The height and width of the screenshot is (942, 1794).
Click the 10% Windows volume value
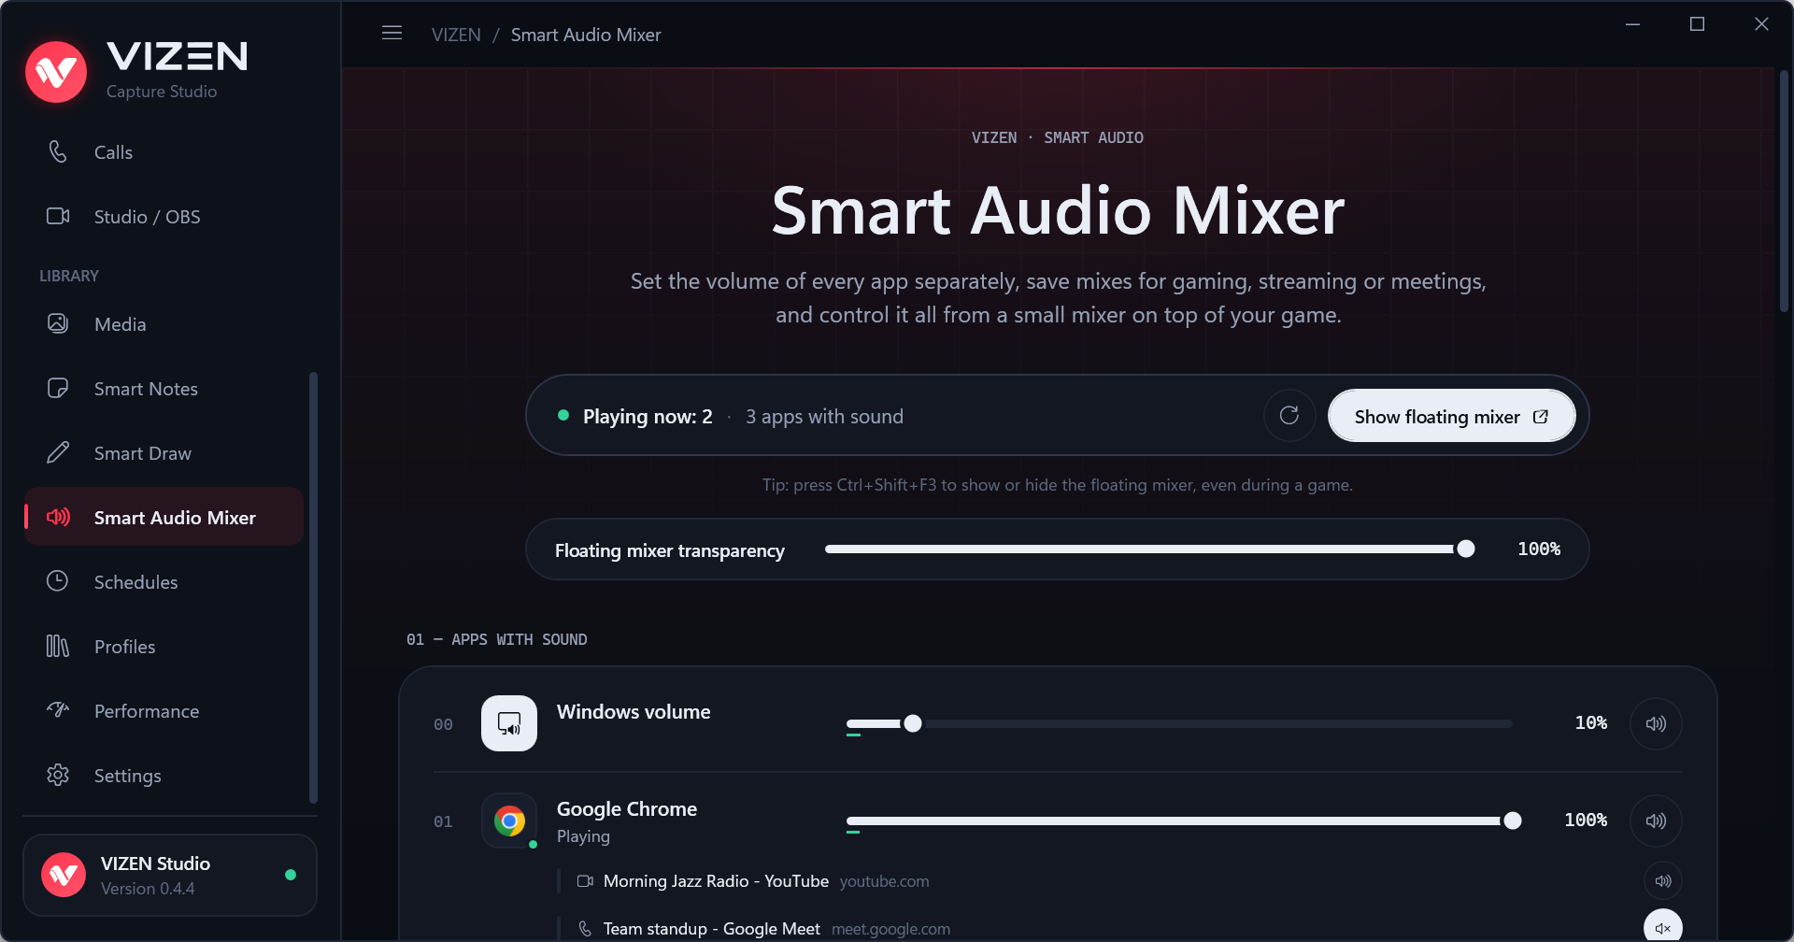point(1591,723)
